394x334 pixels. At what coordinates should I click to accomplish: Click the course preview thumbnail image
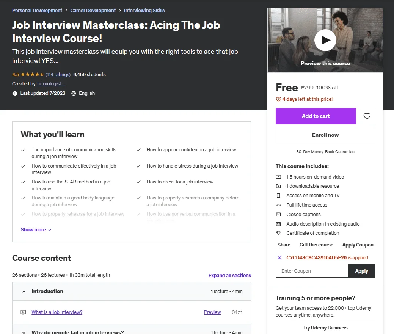(325, 40)
